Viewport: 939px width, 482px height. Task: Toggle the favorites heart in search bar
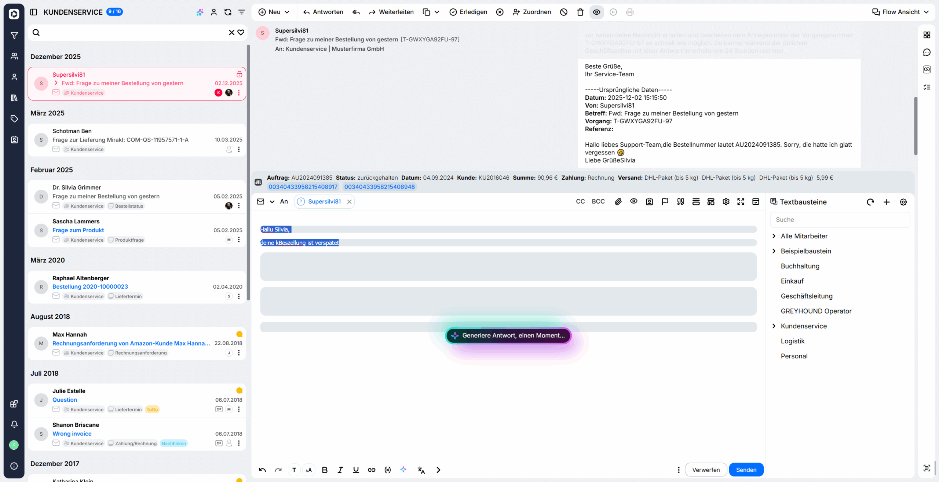click(241, 32)
